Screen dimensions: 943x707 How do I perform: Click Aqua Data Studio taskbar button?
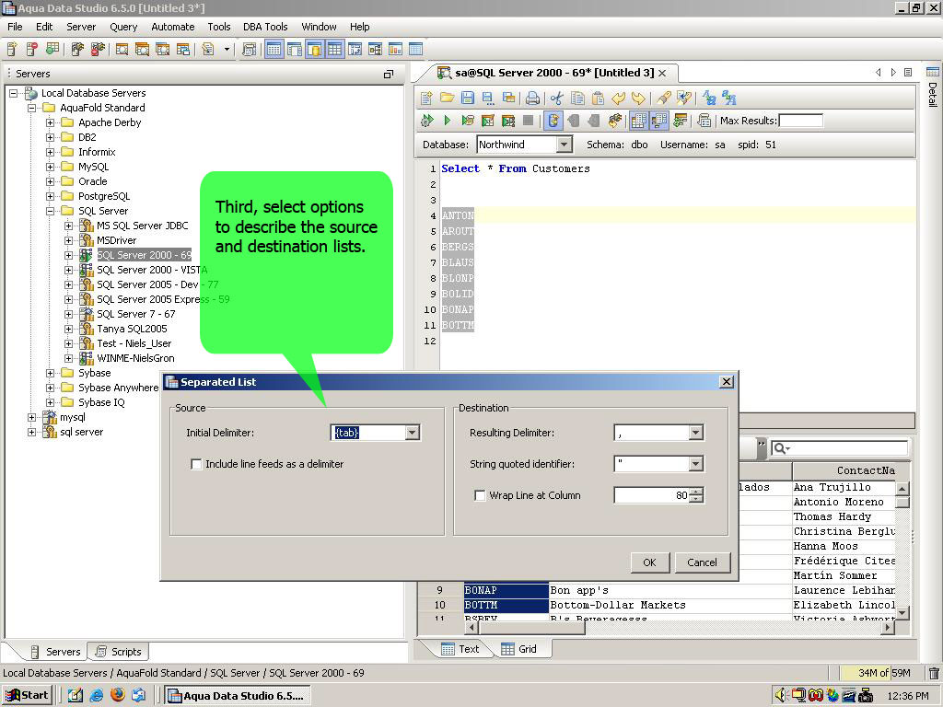point(237,696)
